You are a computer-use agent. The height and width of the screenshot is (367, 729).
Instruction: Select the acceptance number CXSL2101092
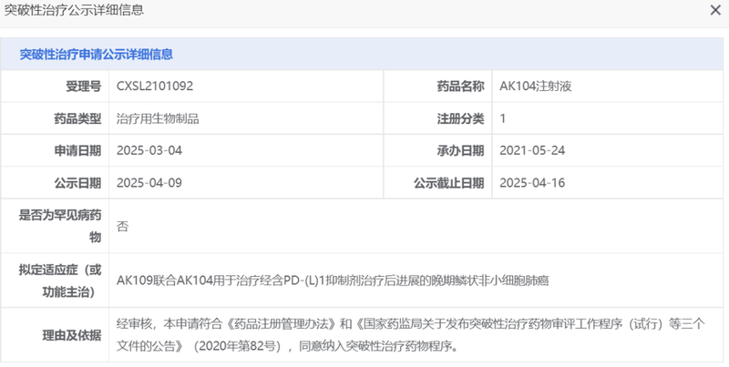point(155,87)
